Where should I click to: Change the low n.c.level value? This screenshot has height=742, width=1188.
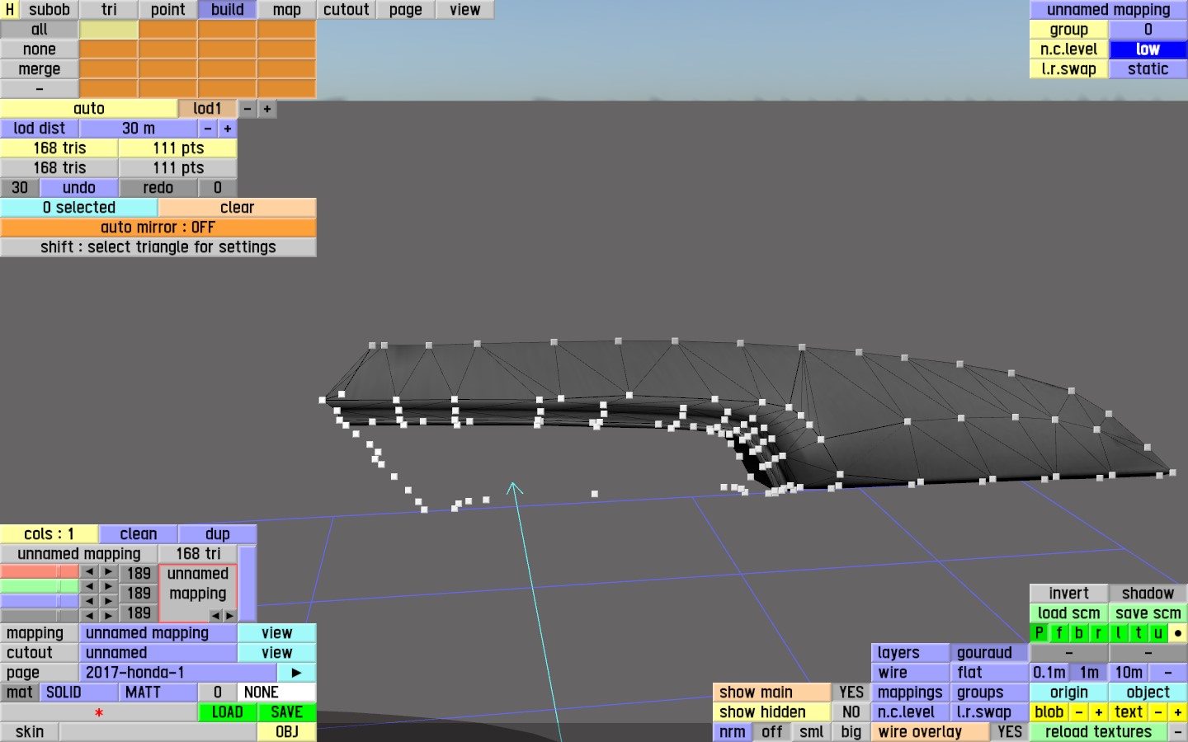pos(1148,49)
